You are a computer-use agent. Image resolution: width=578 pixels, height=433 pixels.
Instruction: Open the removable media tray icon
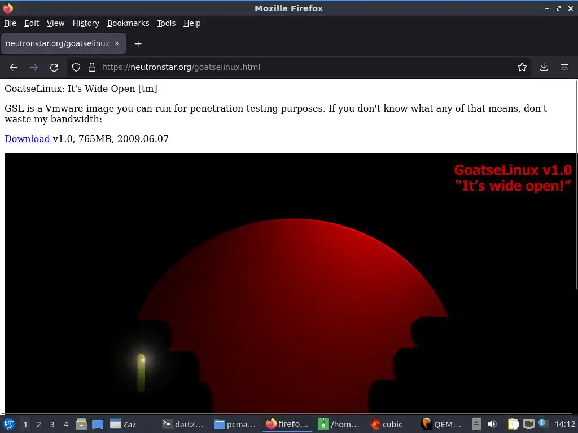point(476,424)
